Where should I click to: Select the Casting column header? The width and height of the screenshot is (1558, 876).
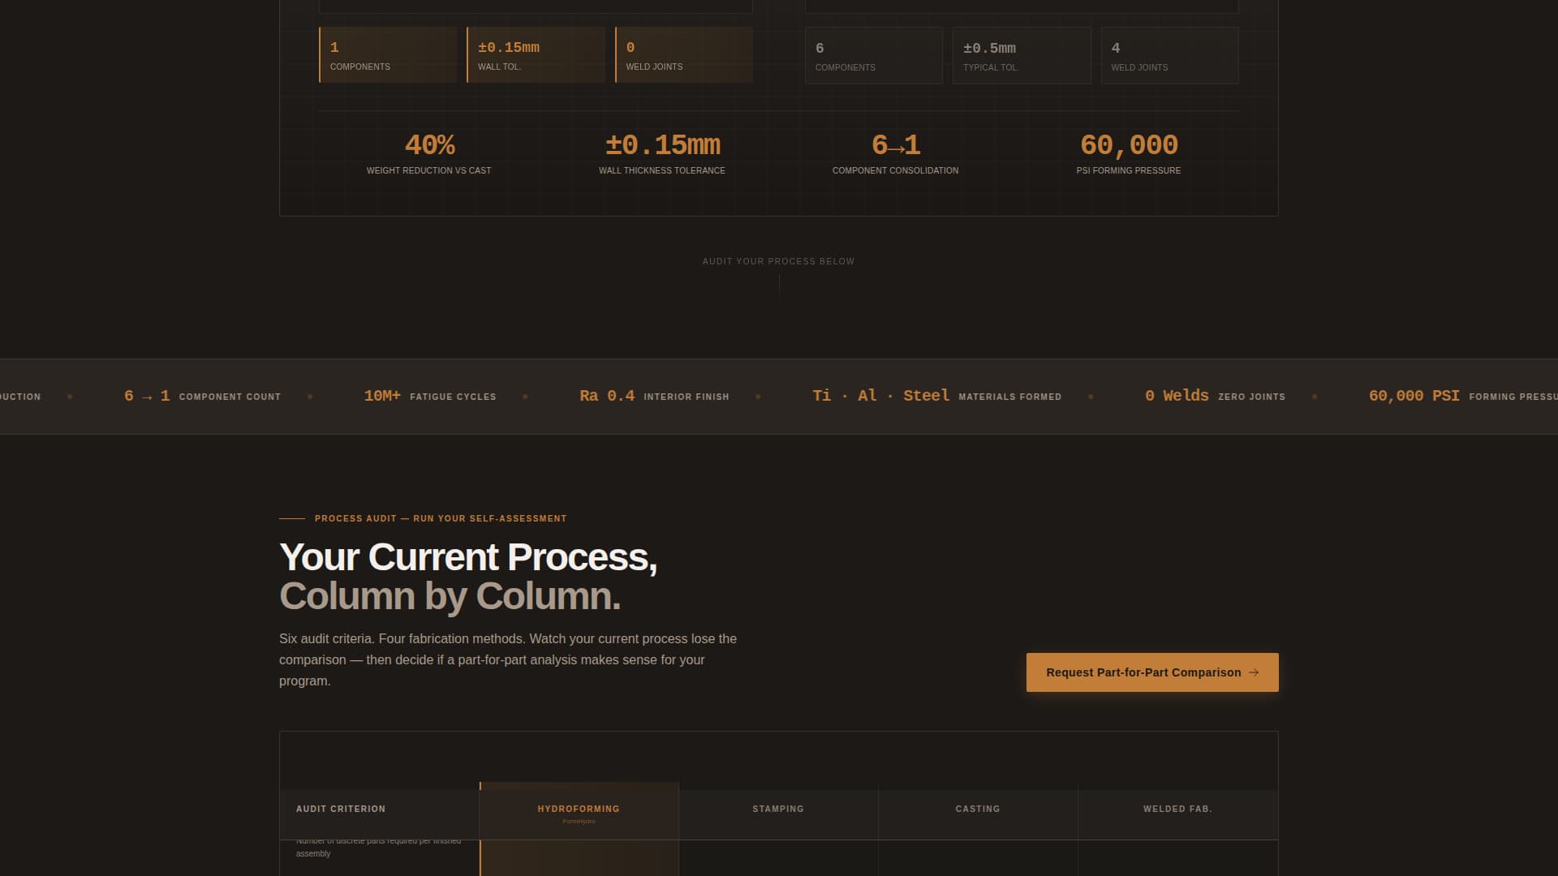(977, 809)
